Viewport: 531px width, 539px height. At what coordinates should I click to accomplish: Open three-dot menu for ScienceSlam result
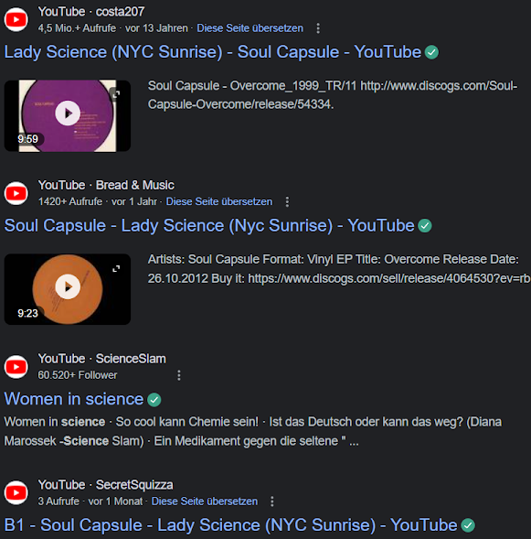point(179,375)
